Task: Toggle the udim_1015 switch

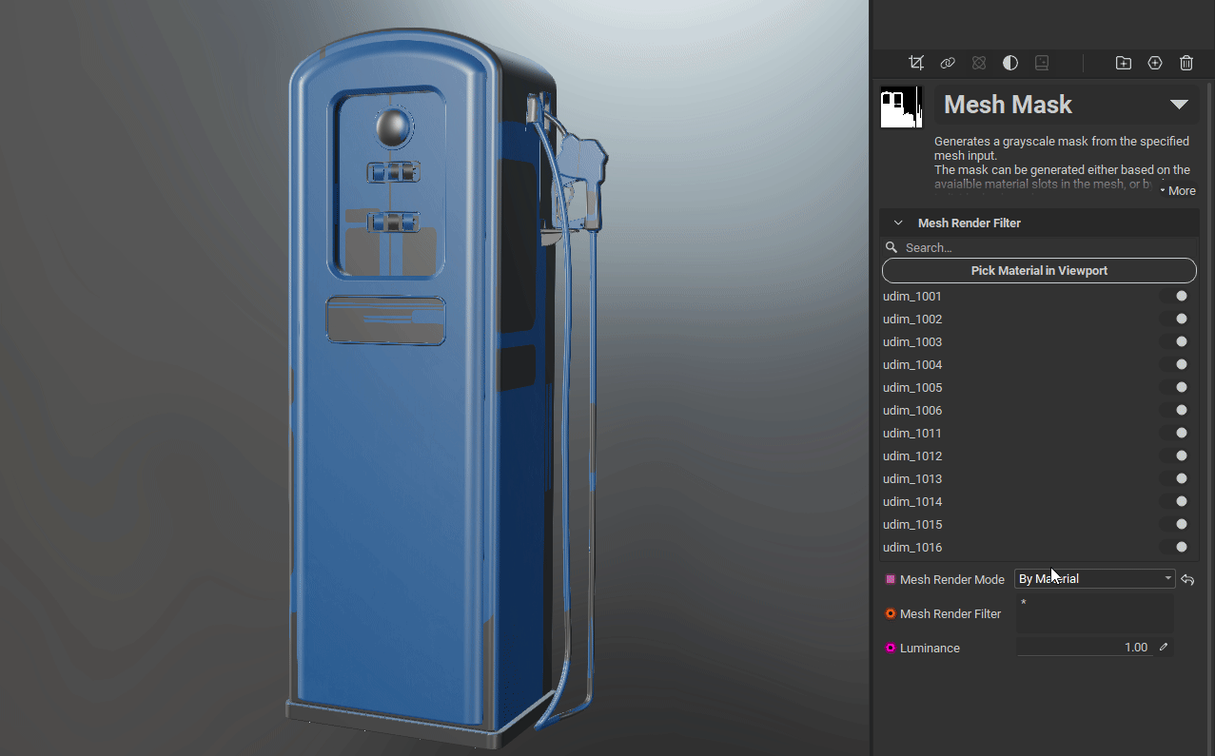Action: (x=1175, y=524)
